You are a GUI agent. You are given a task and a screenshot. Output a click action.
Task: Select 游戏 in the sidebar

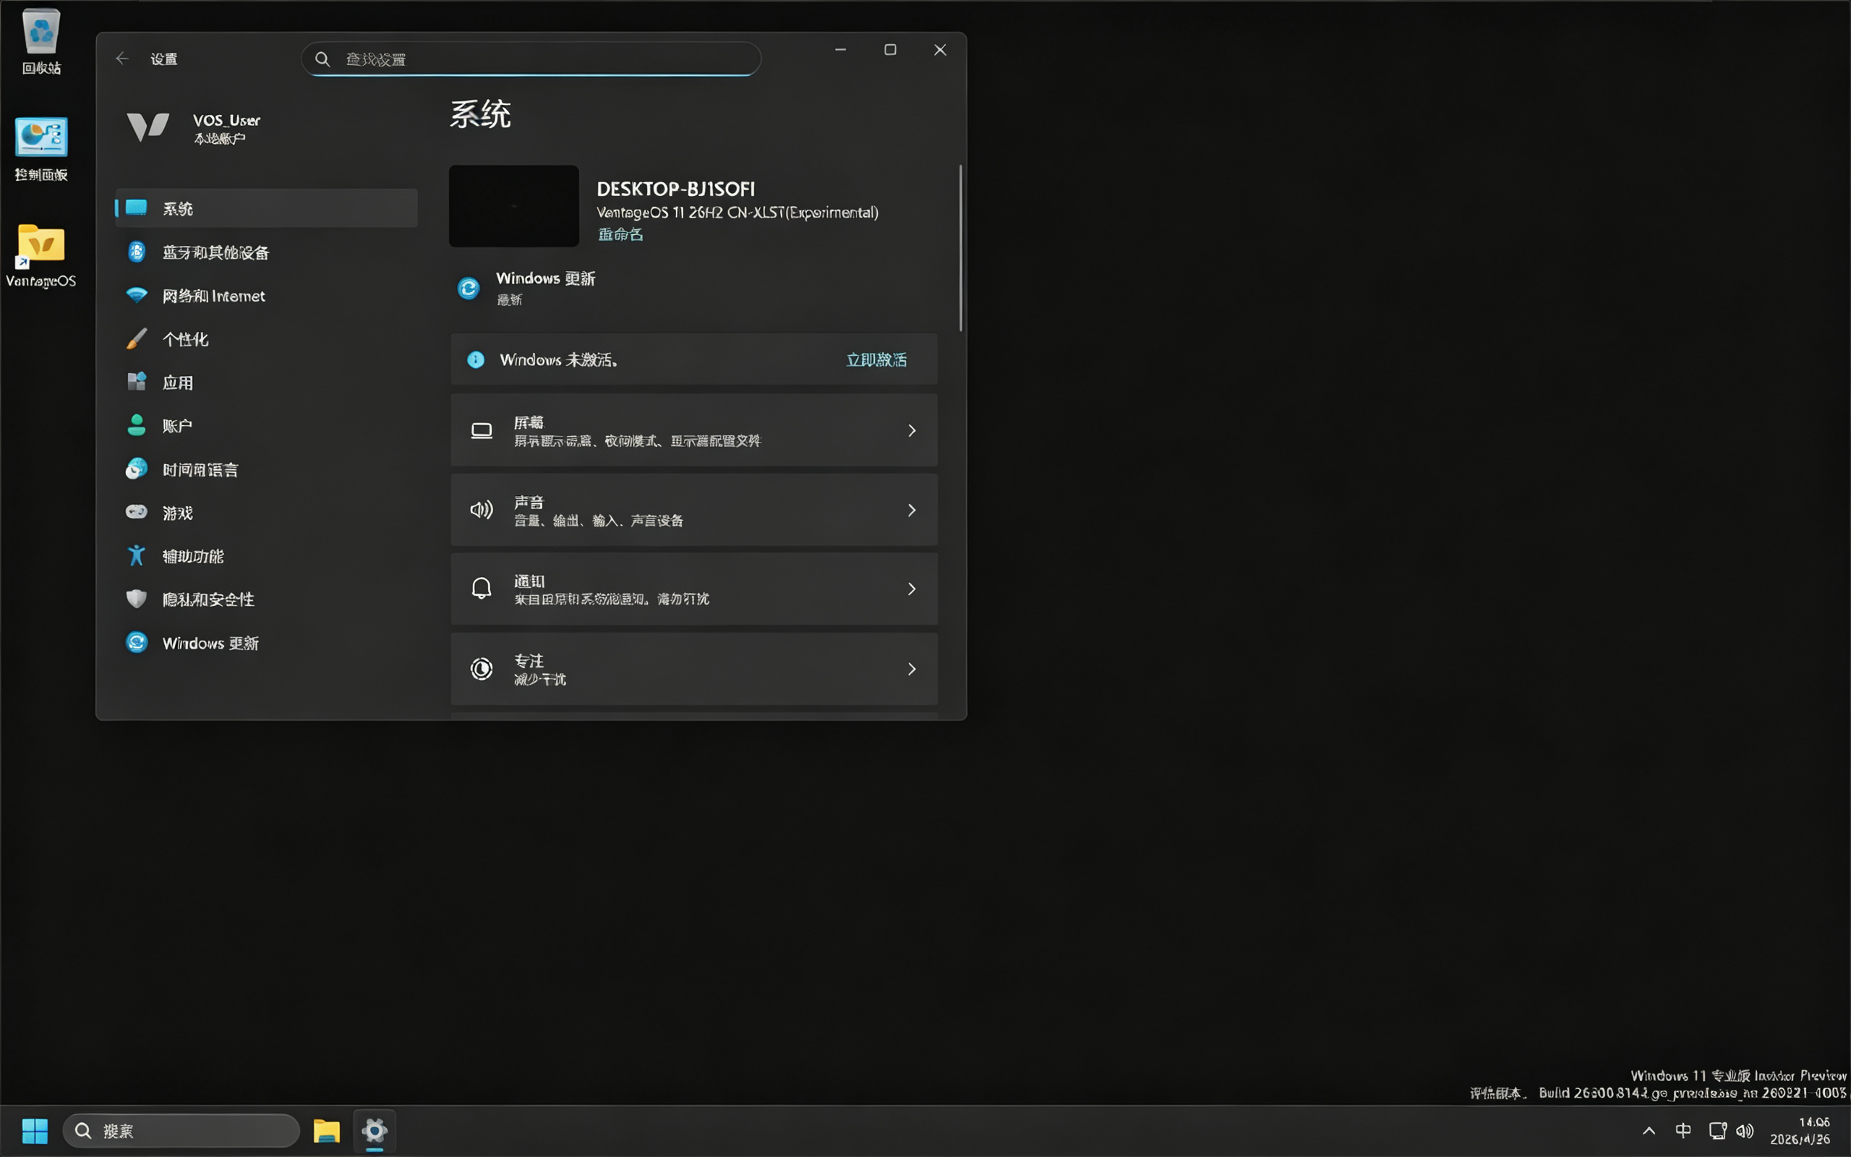(x=266, y=513)
